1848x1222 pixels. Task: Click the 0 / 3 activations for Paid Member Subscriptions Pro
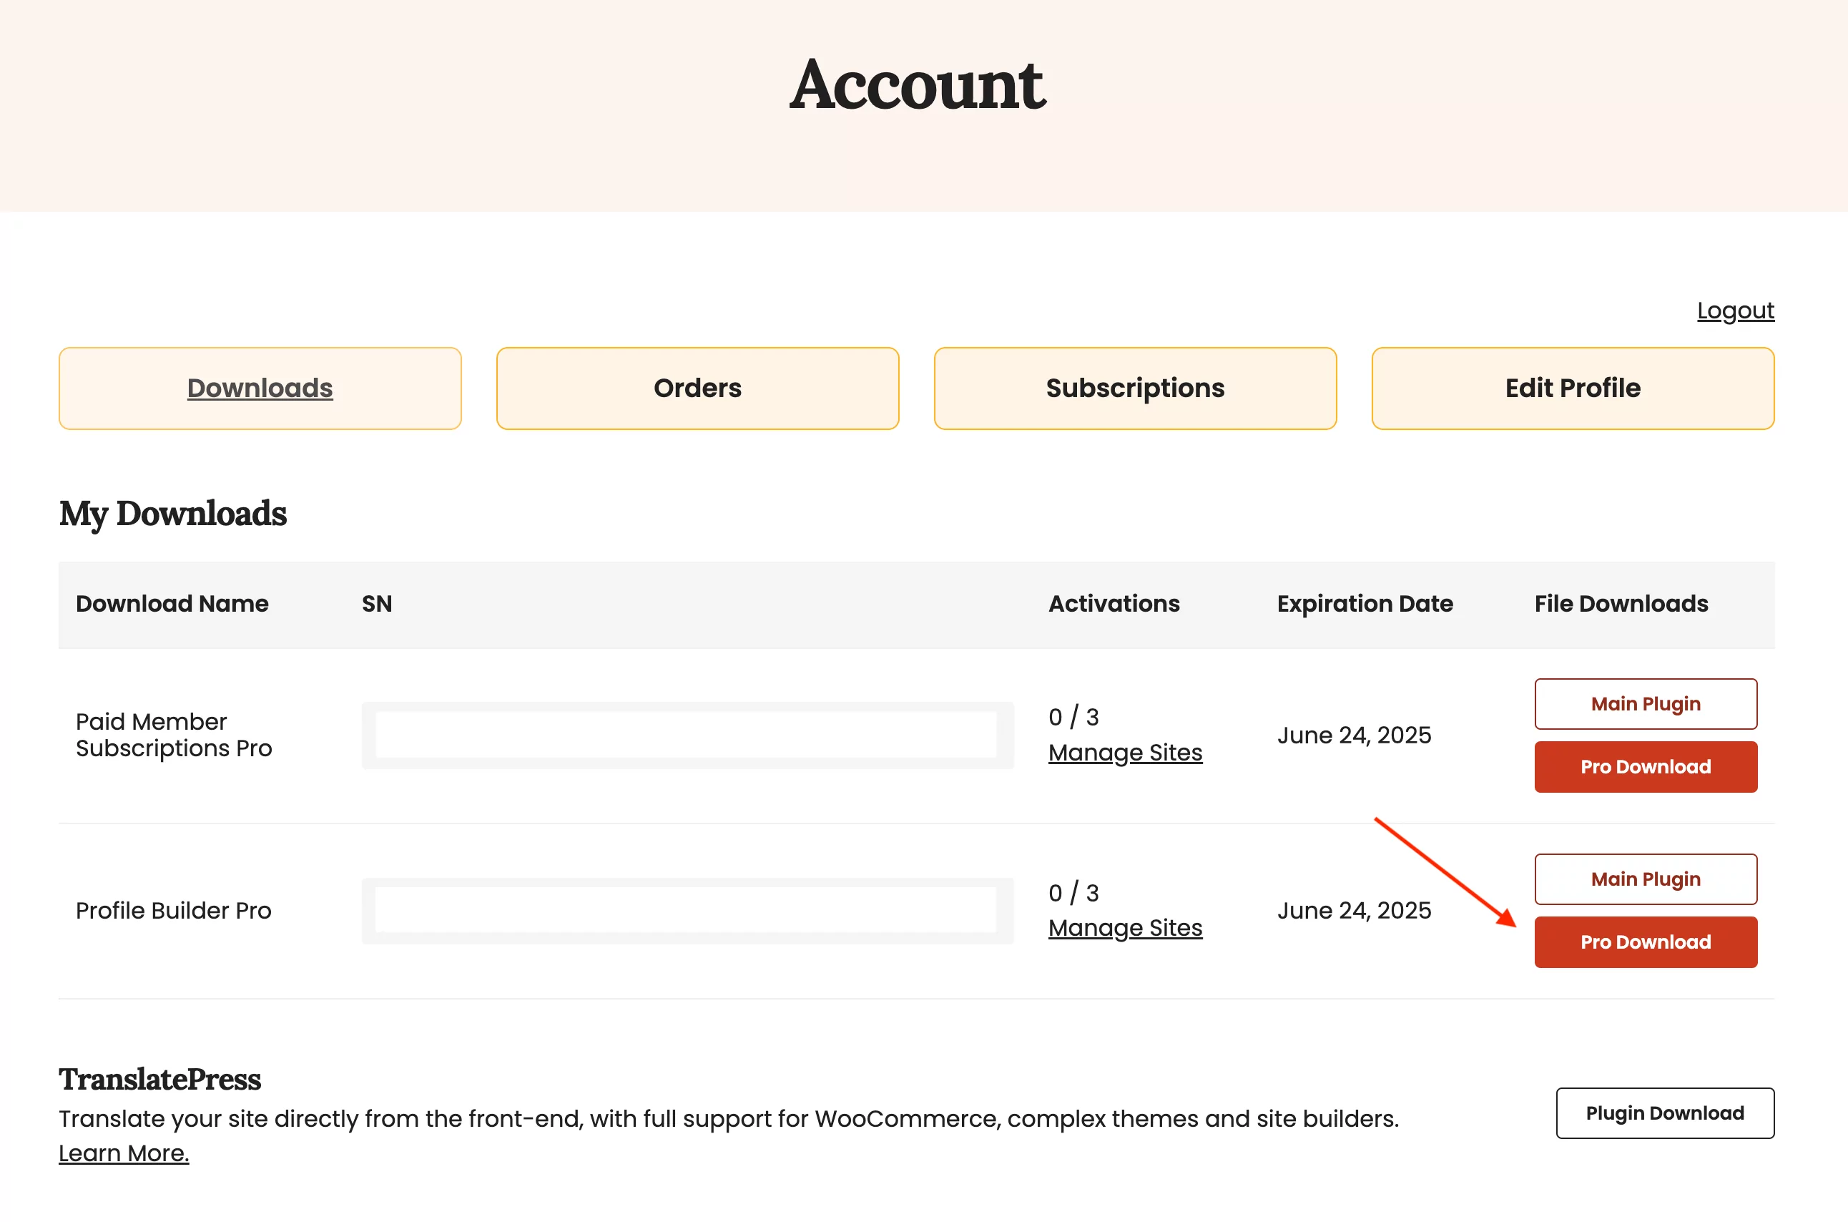pyautogui.click(x=1073, y=717)
